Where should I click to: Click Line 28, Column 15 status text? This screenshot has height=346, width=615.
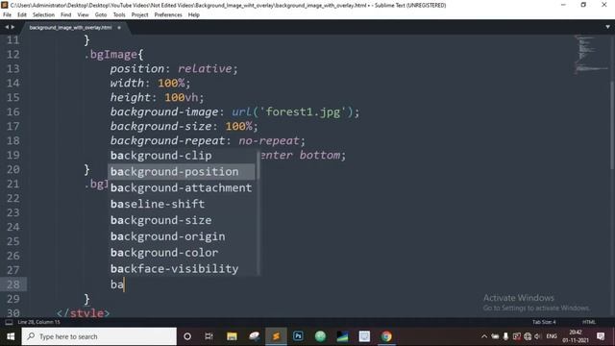39,322
